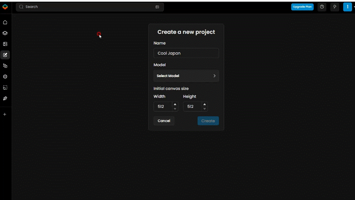Click the search magnifier icon
The width and height of the screenshot is (355, 200).
click(21, 7)
